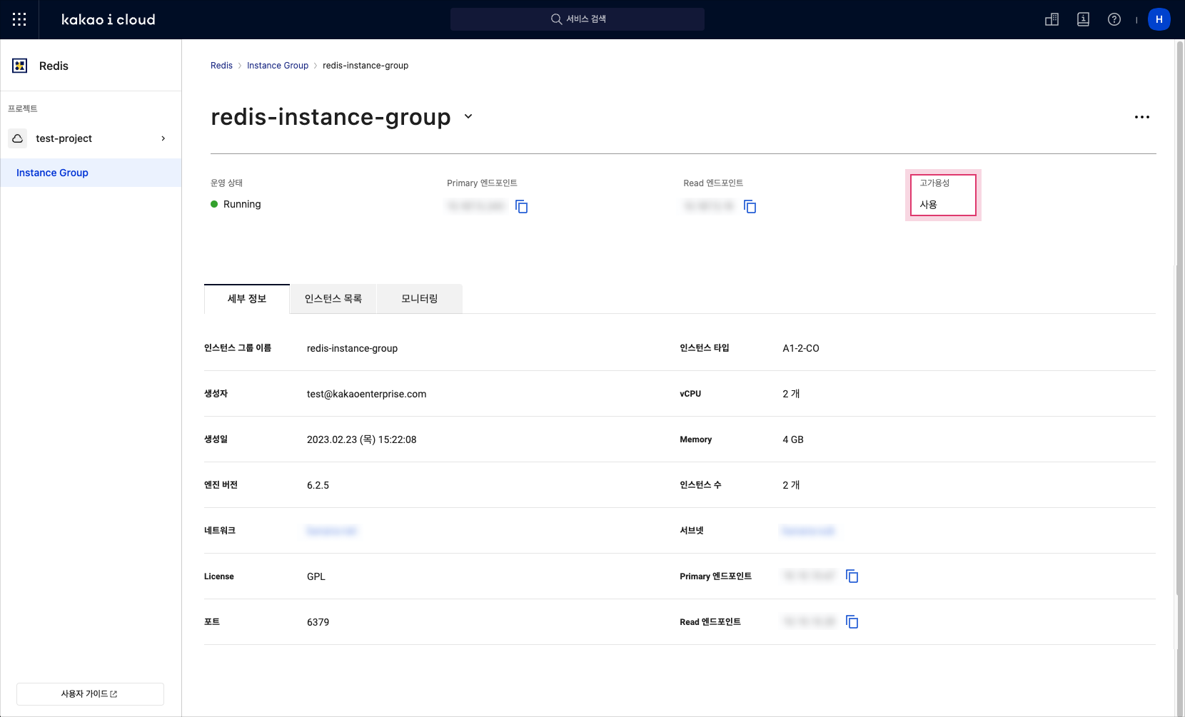
Task: Click redis-instance-group value in 인스턴스 그룹 이름 row
Action: [353, 348]
